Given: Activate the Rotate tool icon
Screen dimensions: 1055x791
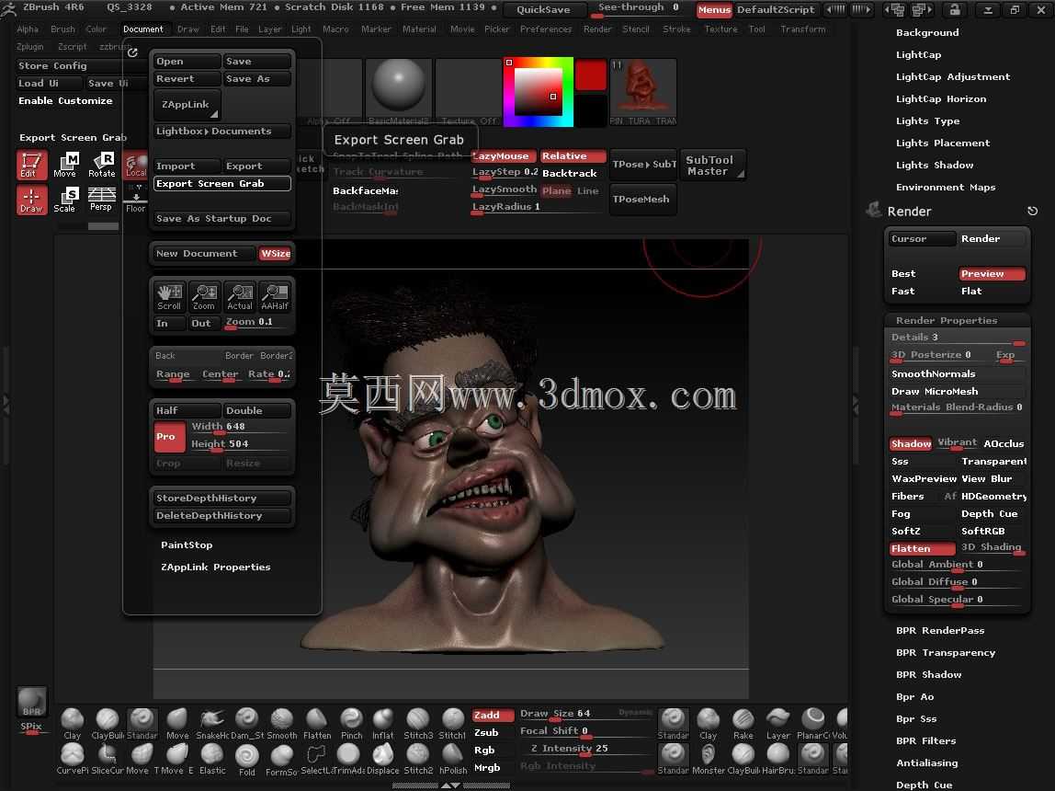Looking at the screenshot, I should [102, 165].
